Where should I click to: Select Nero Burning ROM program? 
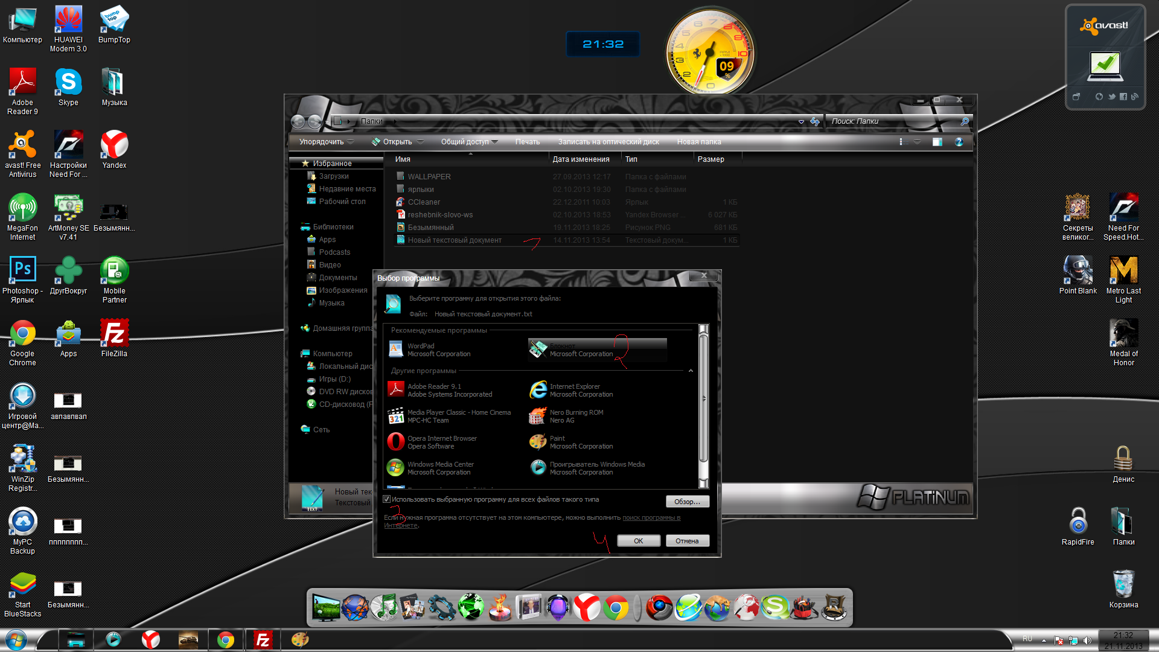point(567,416)
